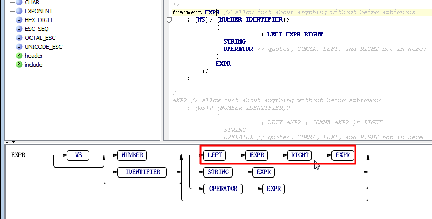Image resolution: width=432 pixels, height=219 pixels.
Task: Click the STRING node in the syntax diagram
Action: click(218, 172)
